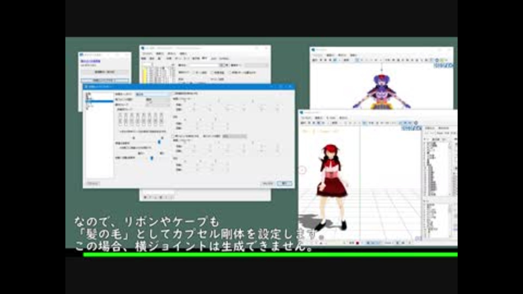Click the first toolbar icon in the lower-right transform view

303,123
